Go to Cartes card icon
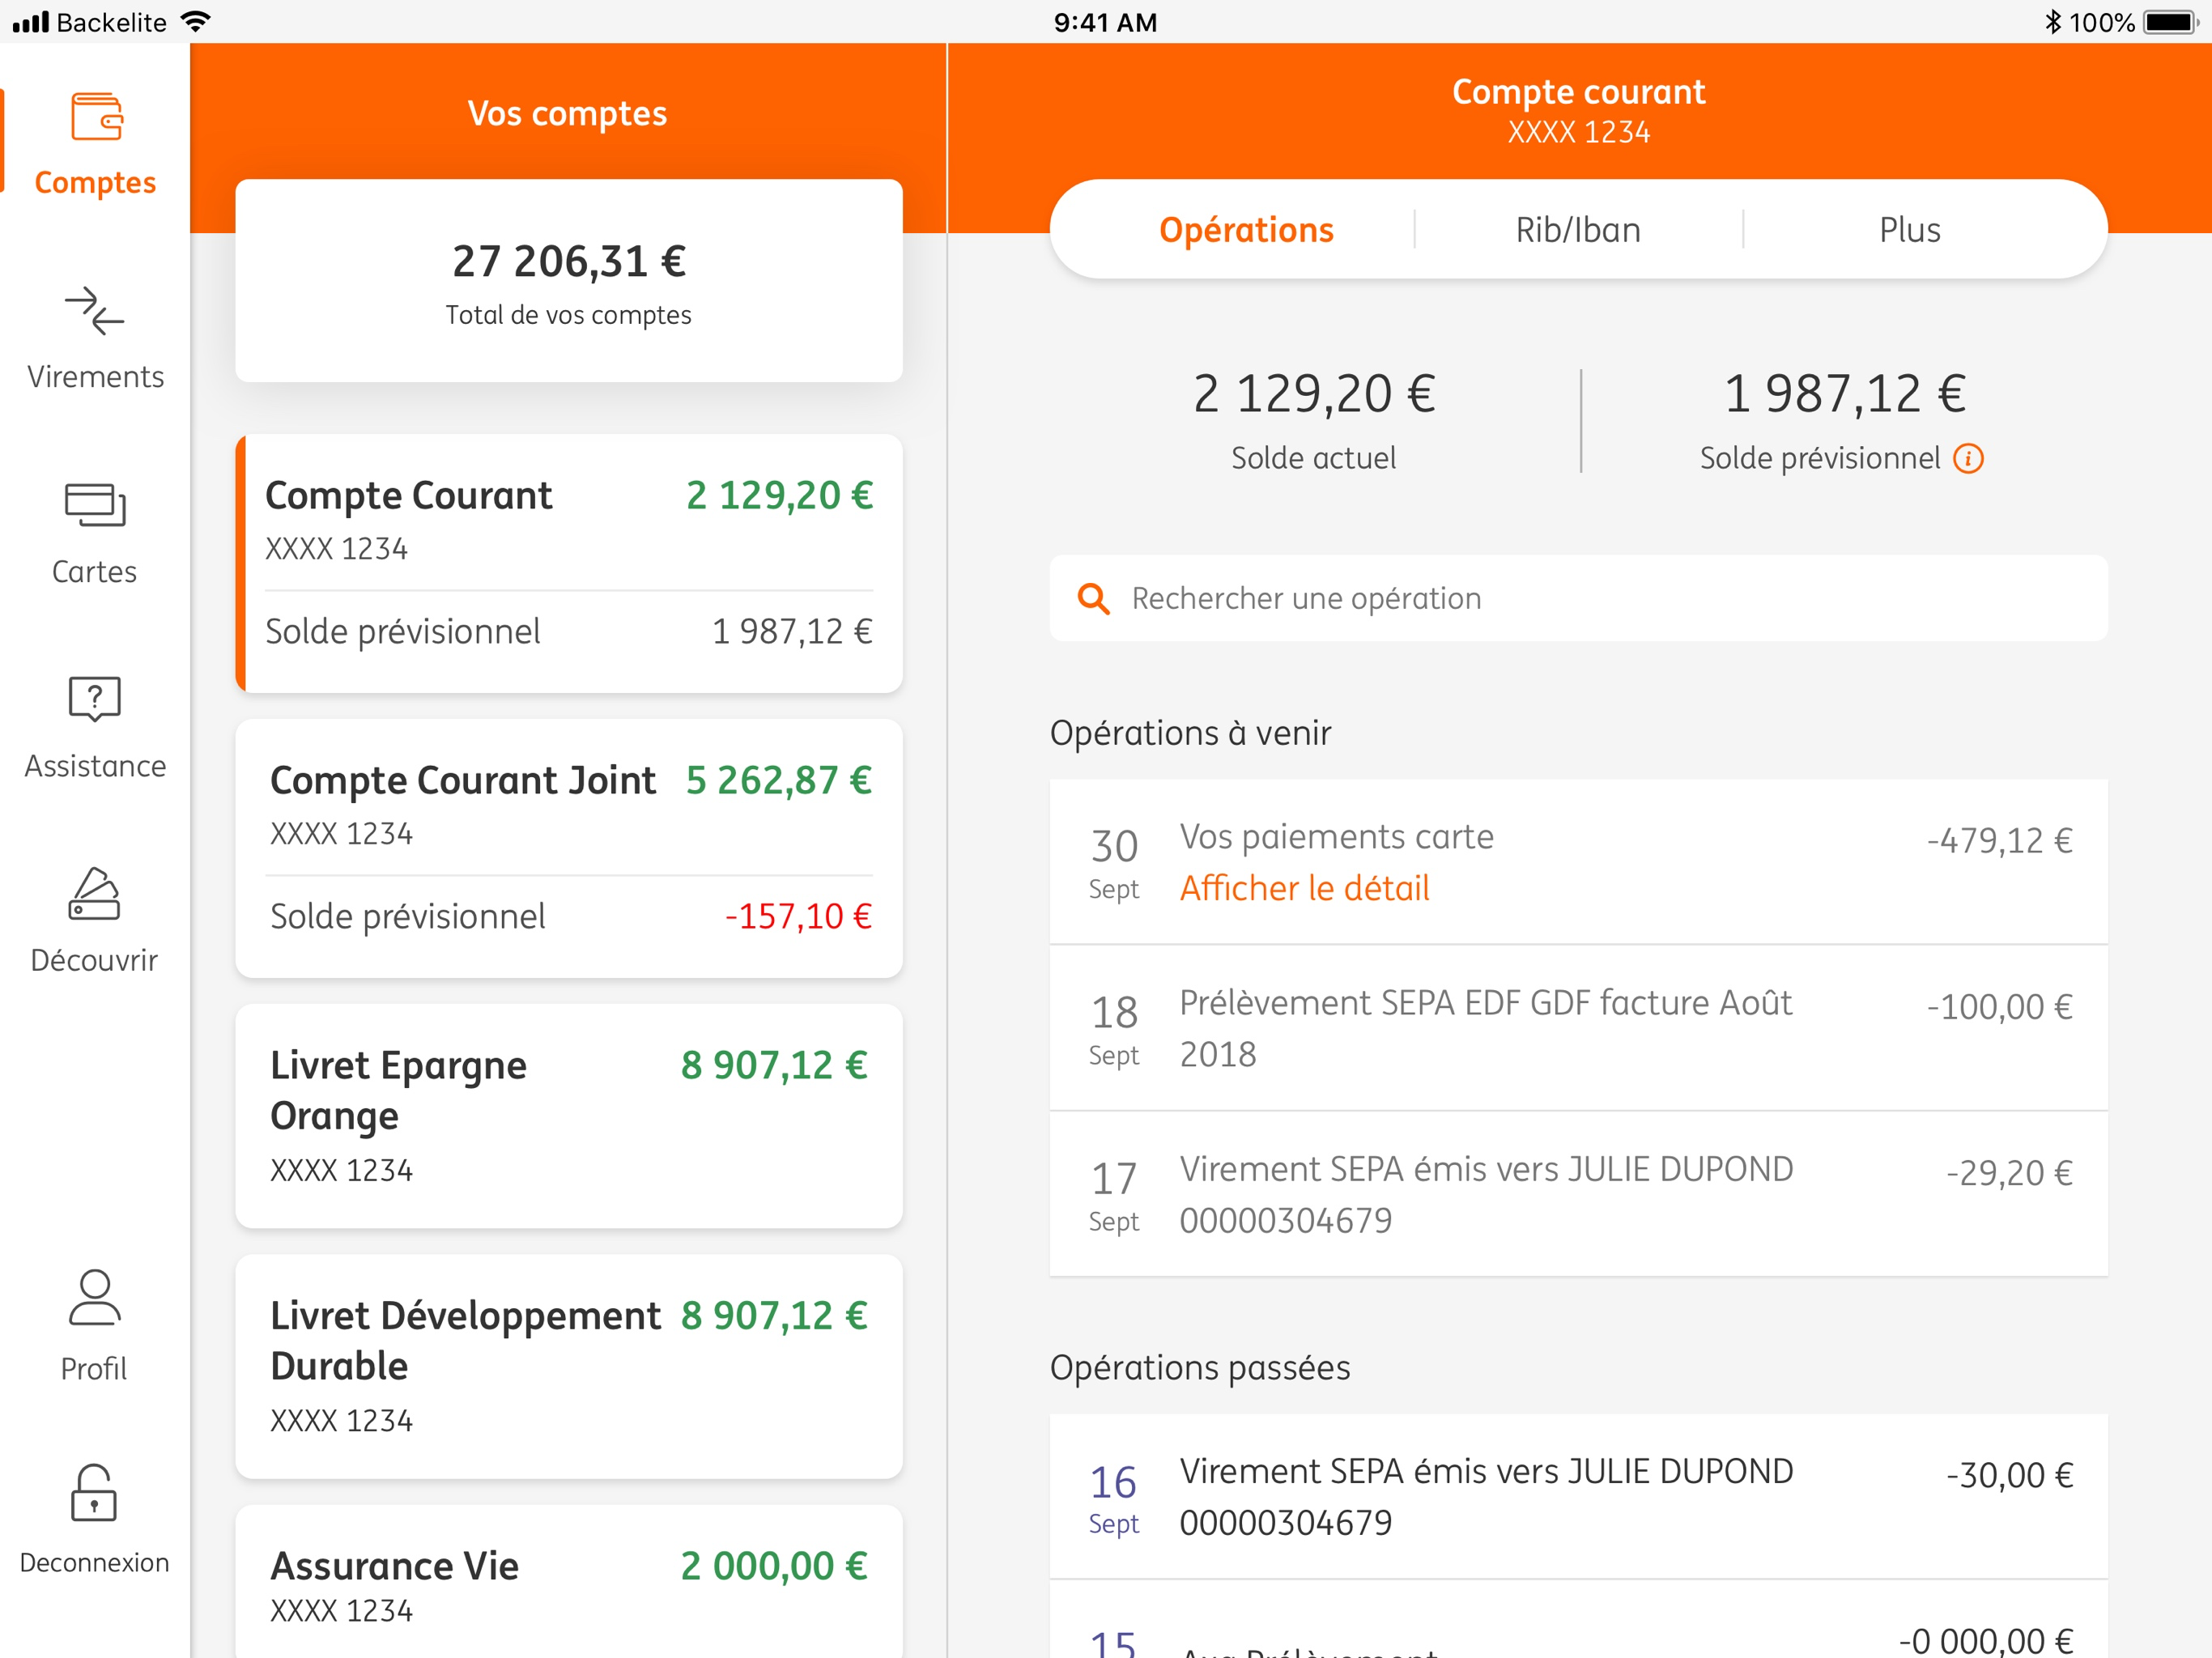Image resolution: width=2212 pixels, height=1658 pixels. click(95, 505)
